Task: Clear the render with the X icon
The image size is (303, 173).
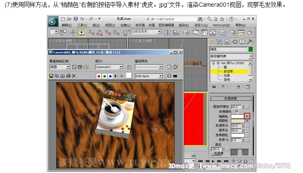Action: 74,76
